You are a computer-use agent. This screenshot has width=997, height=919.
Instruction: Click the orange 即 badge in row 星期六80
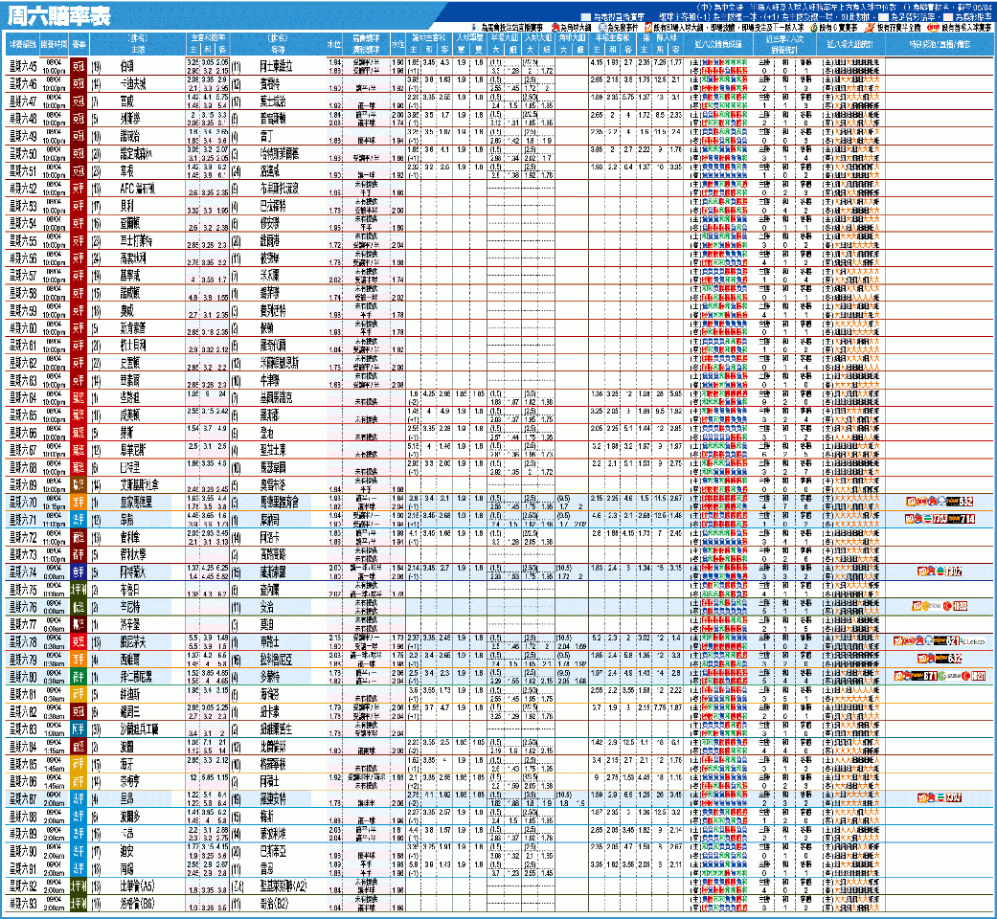click(x=899, y=676)
